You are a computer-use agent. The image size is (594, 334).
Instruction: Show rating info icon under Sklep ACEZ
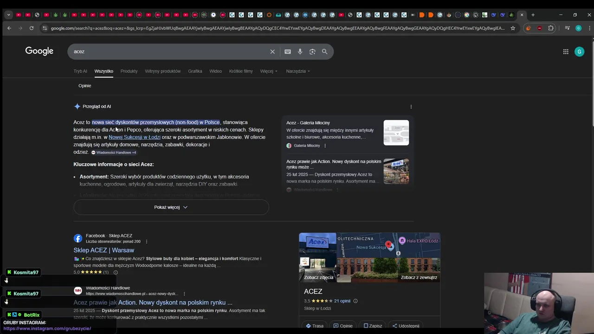(x=116, y=272)
